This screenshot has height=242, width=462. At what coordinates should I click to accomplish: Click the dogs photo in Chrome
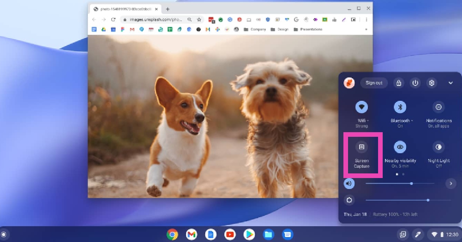(x=230, y=116)
